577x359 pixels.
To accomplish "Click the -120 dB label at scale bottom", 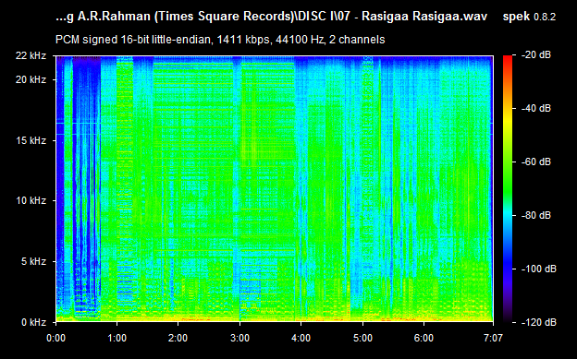I will (x=539, y=322).
